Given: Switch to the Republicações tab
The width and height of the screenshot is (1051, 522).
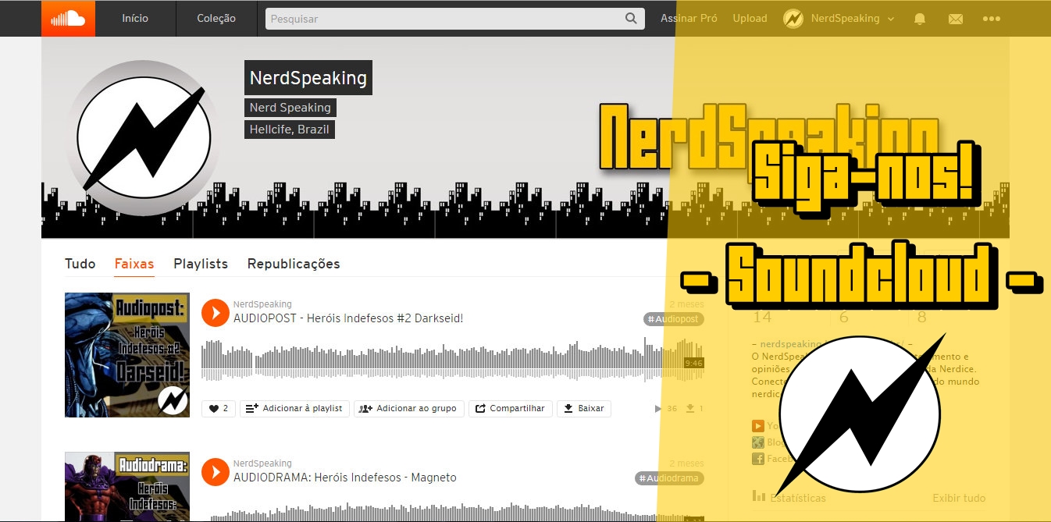Looking at the screenshot, I should [294, 264].
